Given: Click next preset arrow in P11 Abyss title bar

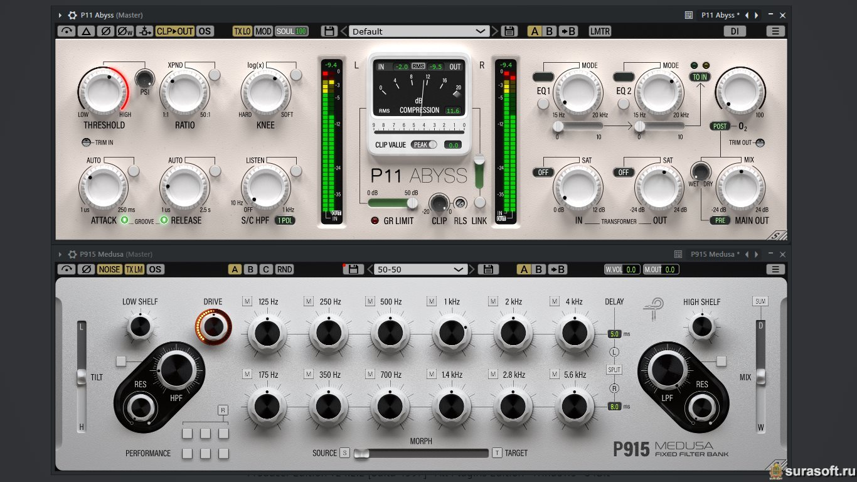Looking at the screenshot, I should (757, 15).
